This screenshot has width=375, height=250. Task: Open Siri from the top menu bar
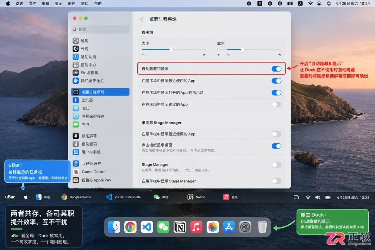[329, 4]
